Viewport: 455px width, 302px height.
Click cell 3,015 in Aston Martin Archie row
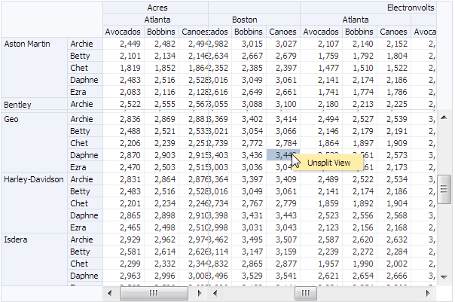point(249,44)
